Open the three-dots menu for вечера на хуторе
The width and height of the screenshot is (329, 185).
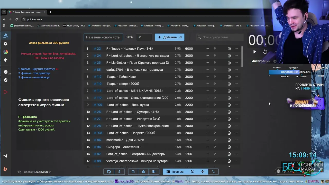coord(236,161)
